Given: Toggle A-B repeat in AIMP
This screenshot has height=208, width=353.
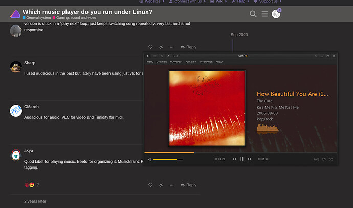Looking at the screenshot, I should point(316,159).
